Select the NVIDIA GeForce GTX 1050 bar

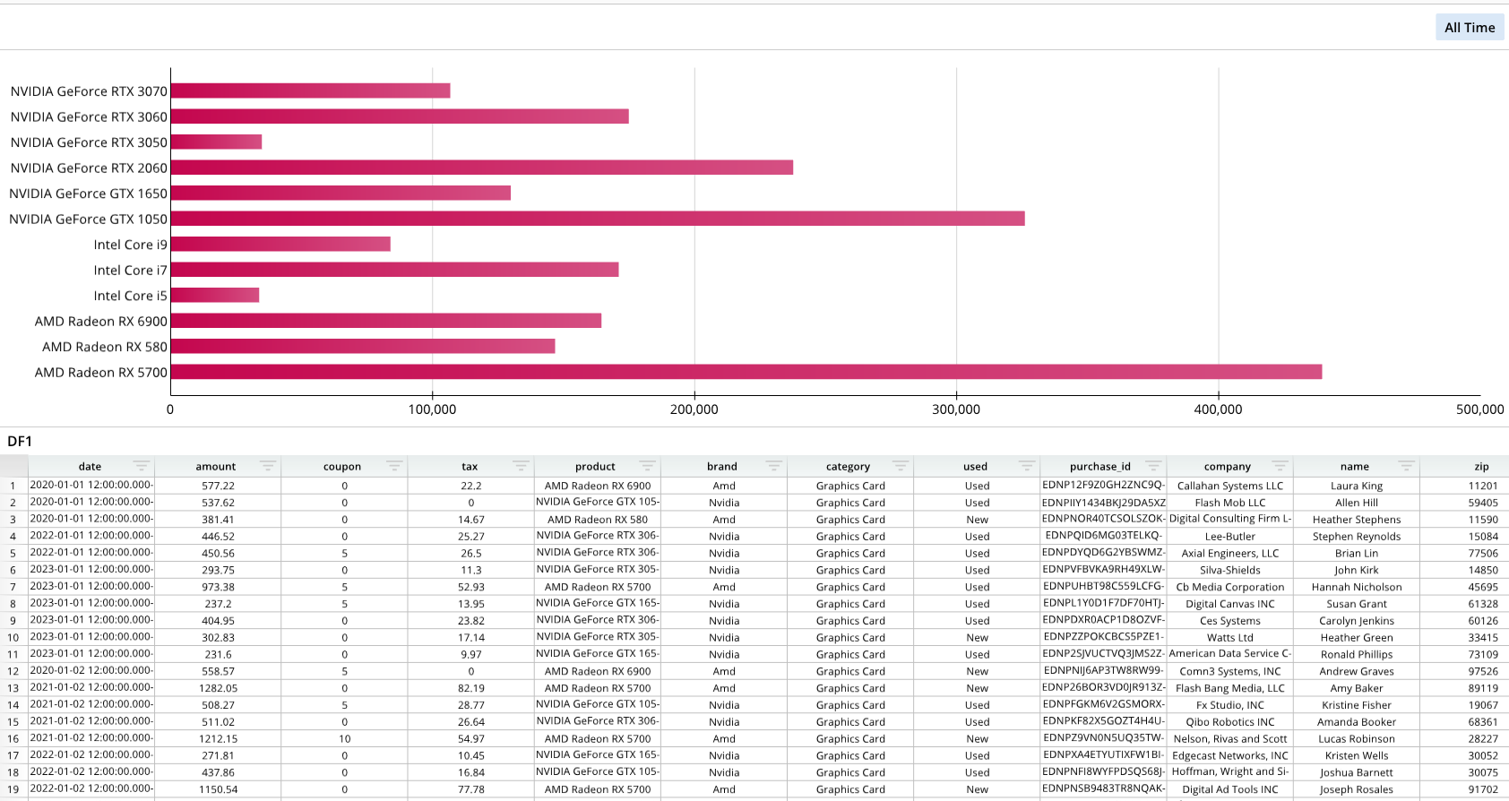point(598,219)
